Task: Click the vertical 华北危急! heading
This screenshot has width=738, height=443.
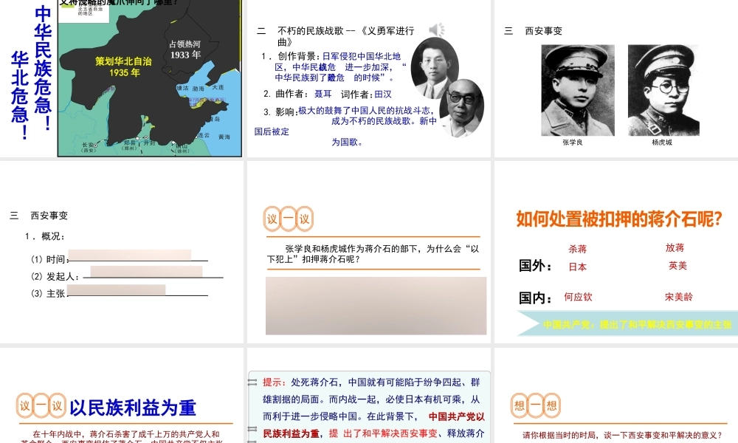Action: tap(20, 95)
